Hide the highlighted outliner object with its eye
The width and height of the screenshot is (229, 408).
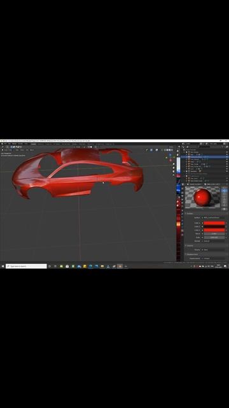tap(227, 157)
